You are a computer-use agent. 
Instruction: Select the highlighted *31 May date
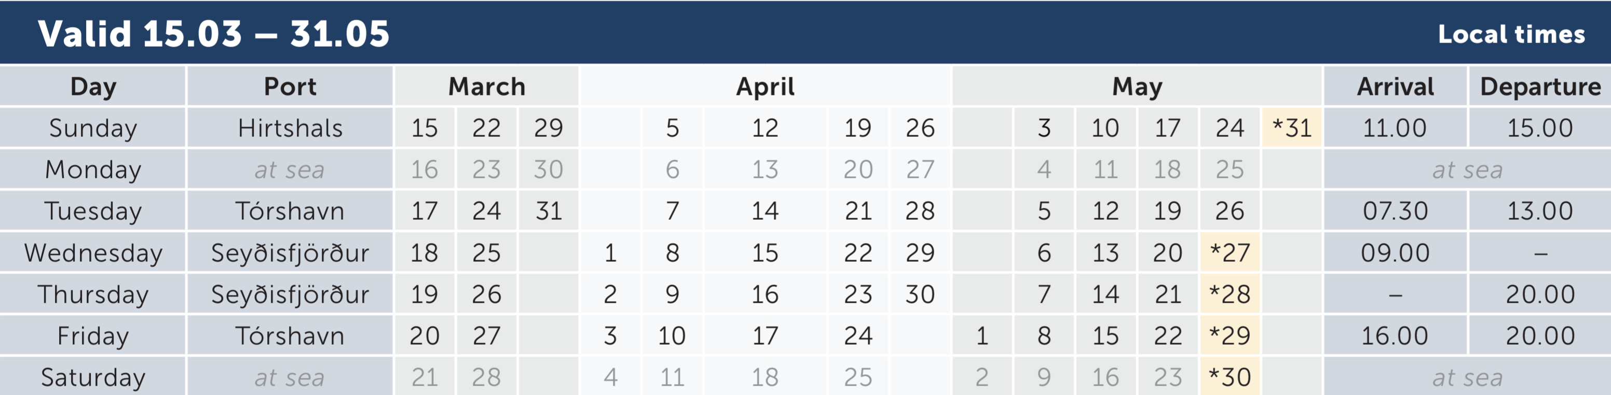[1292, 128]
